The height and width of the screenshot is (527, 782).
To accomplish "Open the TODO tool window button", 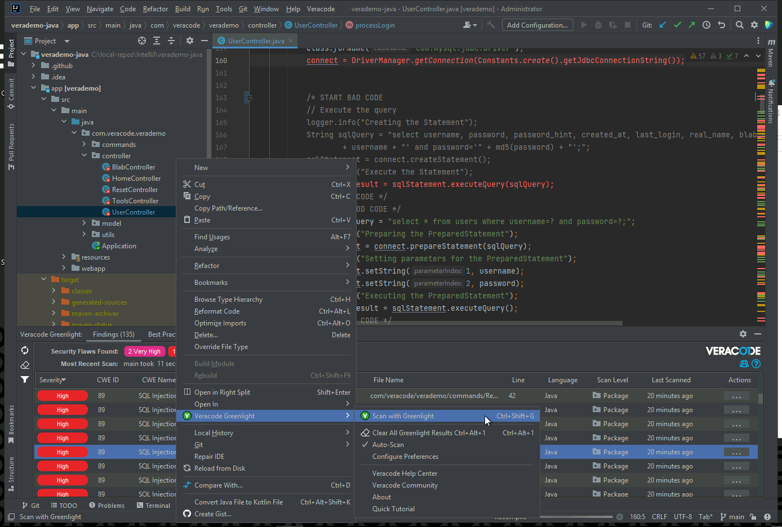I will pyautogui.click(x=64, y=506).
